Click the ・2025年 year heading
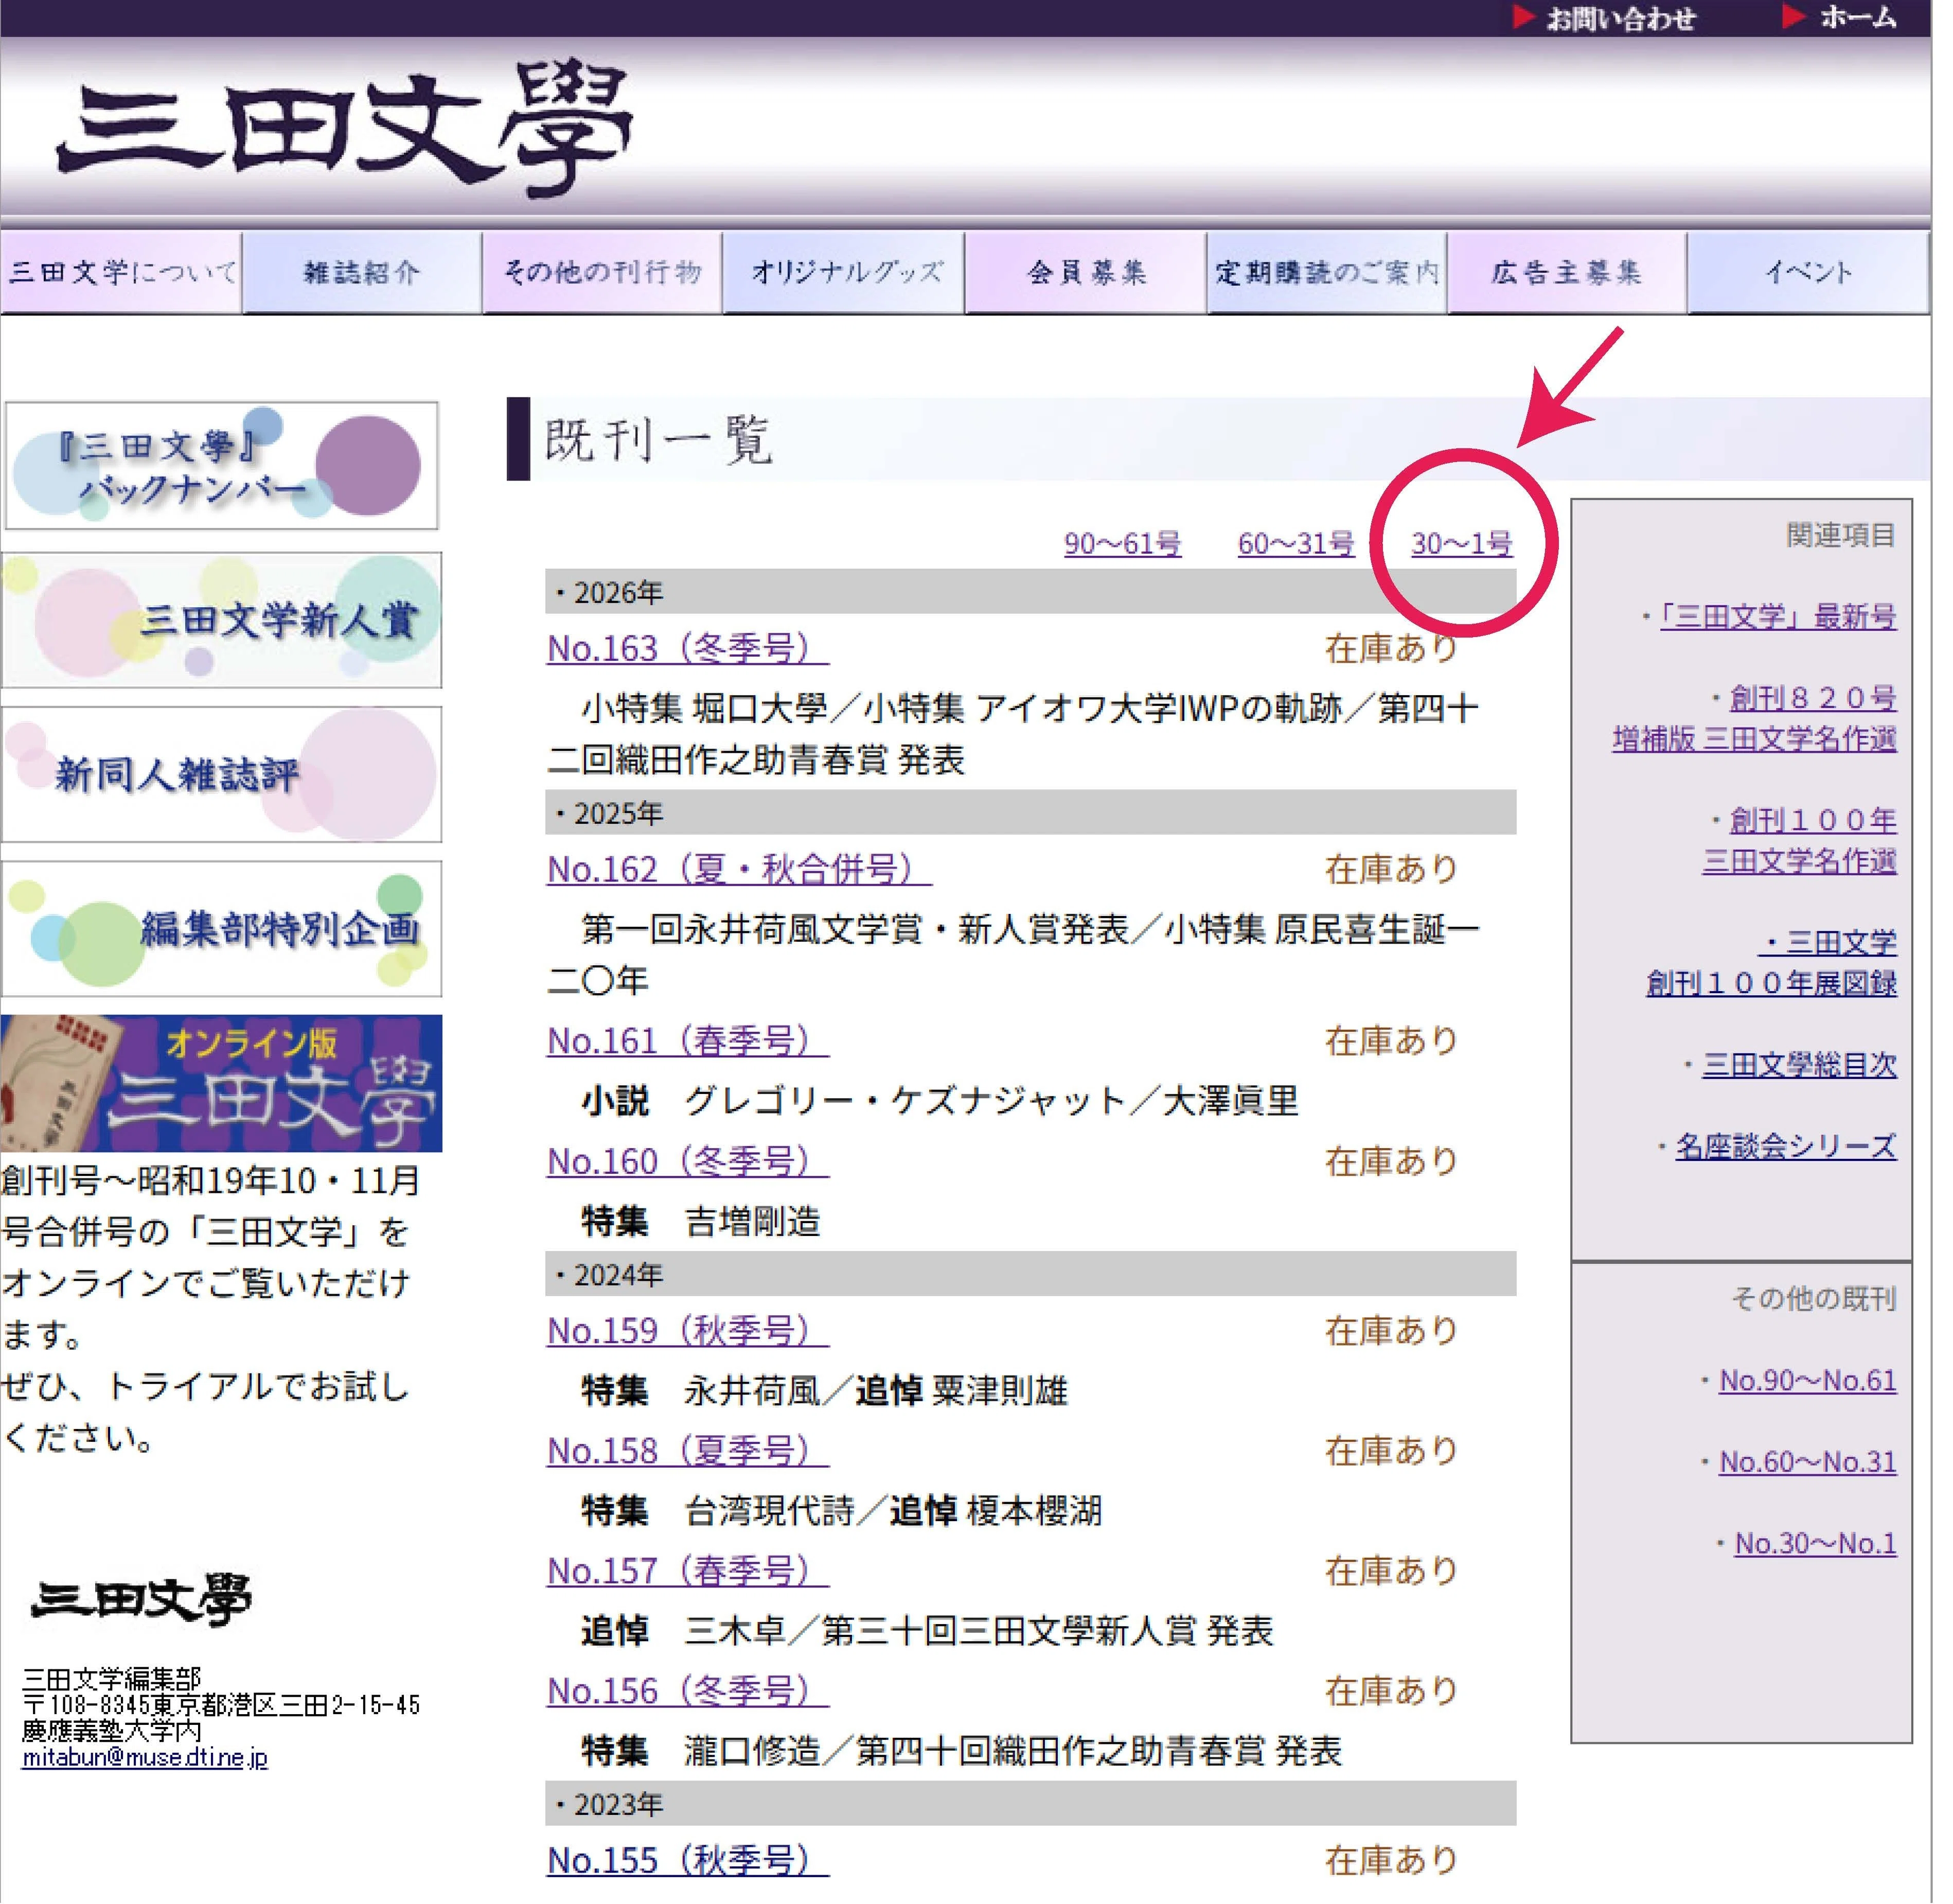Image resolution: width=1953 pixels, height=1904 pixels. [1031, 813]
